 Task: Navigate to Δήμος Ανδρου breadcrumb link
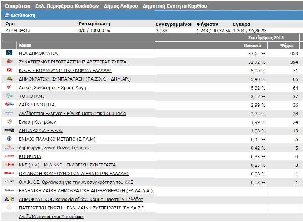pos(121,6)
